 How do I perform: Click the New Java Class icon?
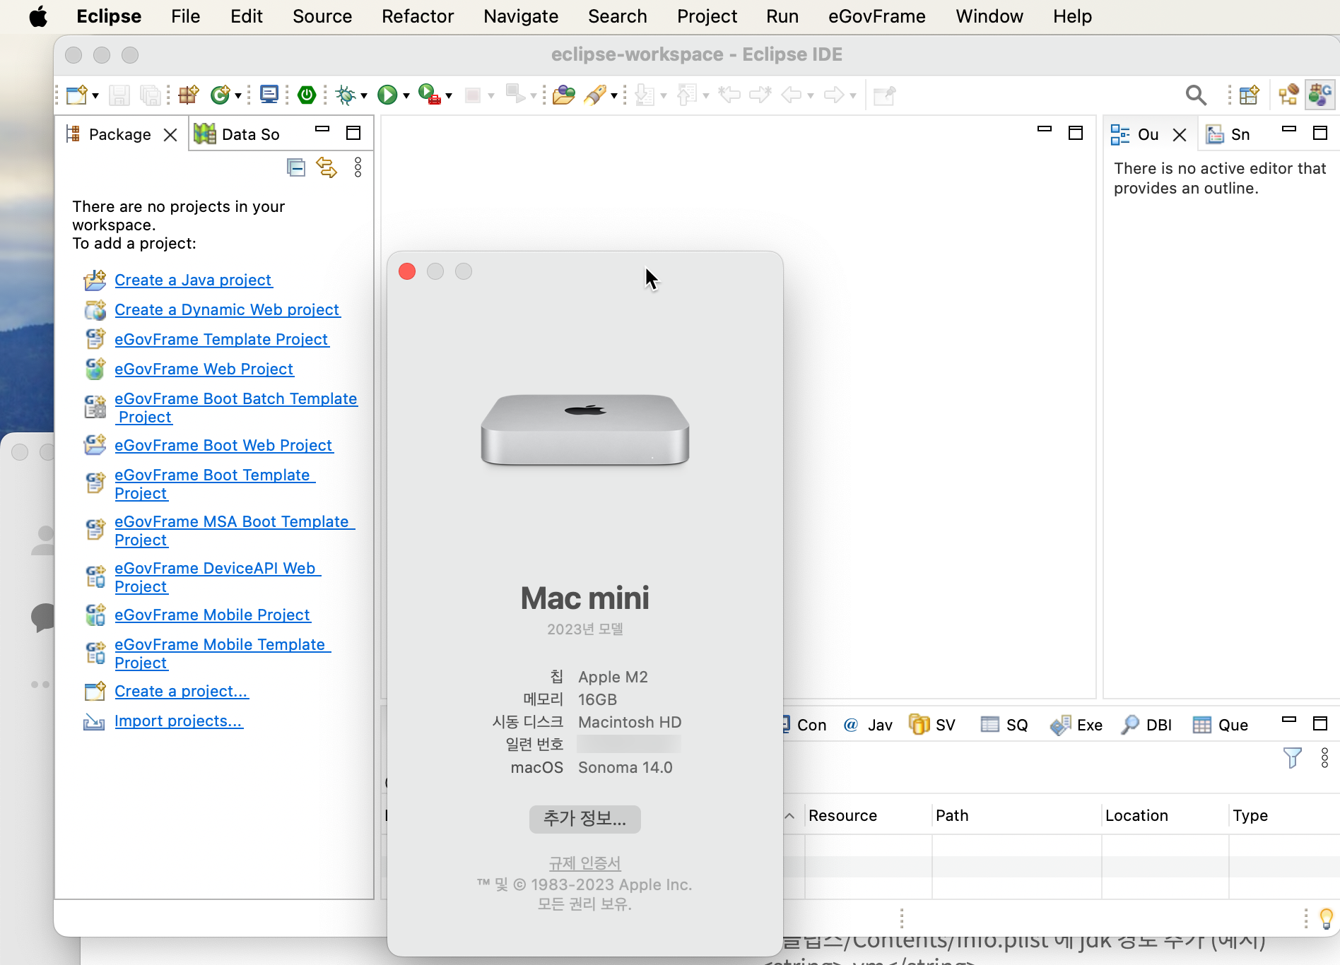221,95
